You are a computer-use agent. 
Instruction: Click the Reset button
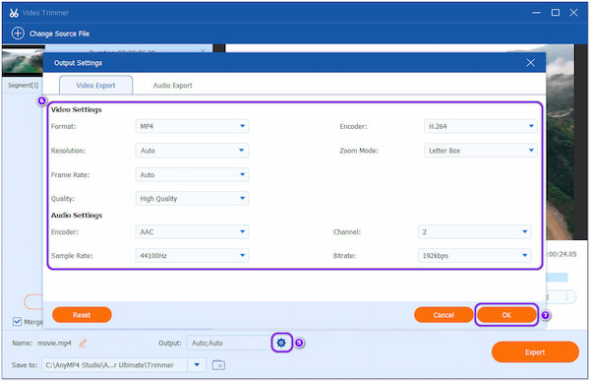[x=82, y=315]
